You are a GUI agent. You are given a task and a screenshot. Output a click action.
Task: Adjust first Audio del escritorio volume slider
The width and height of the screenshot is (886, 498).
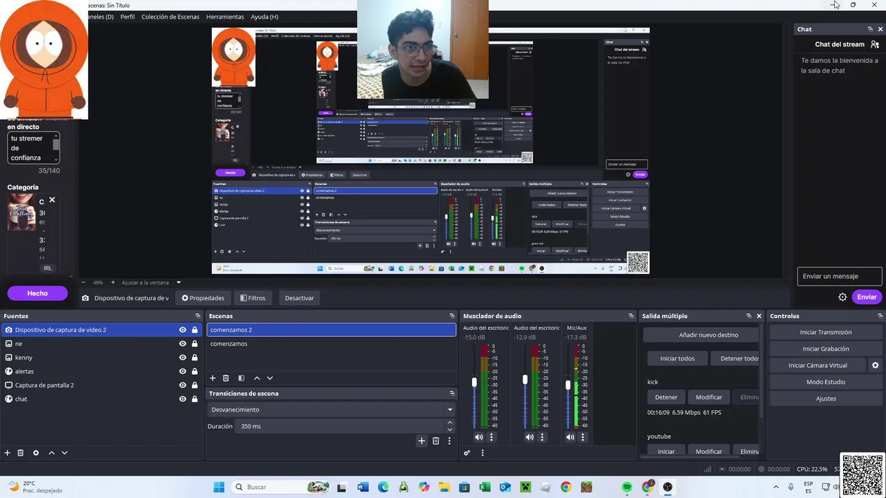click(474, 382)
